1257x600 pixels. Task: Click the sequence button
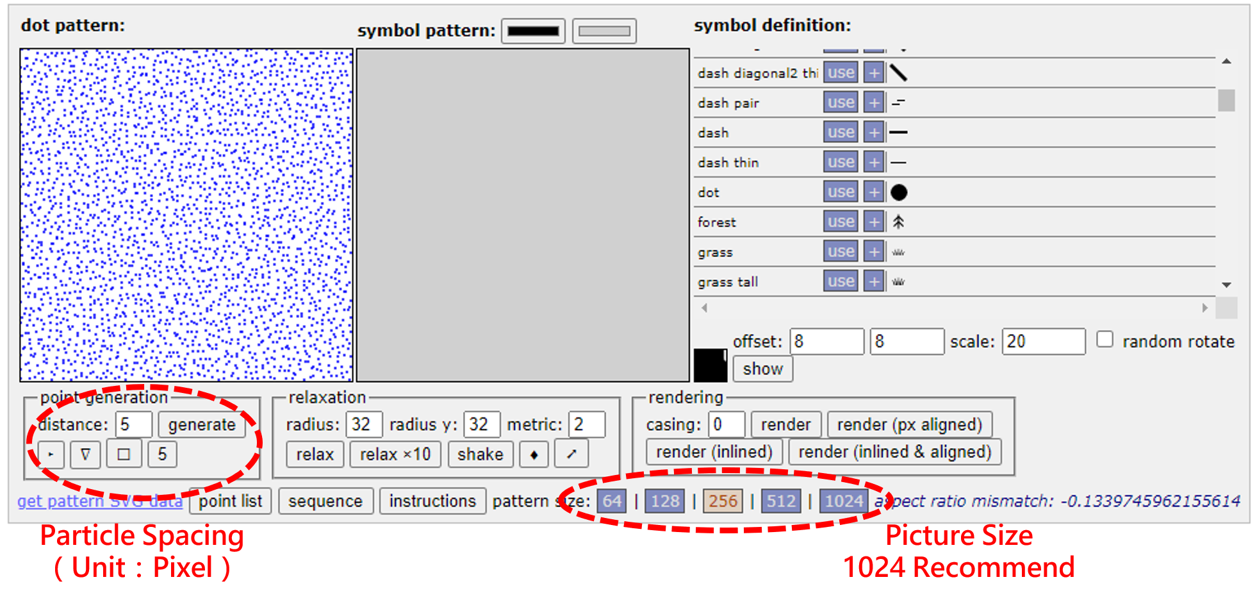(325, 501)
